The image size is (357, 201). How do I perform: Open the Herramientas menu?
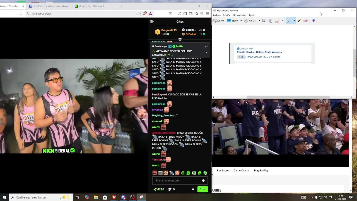click(x=240, y=15)
